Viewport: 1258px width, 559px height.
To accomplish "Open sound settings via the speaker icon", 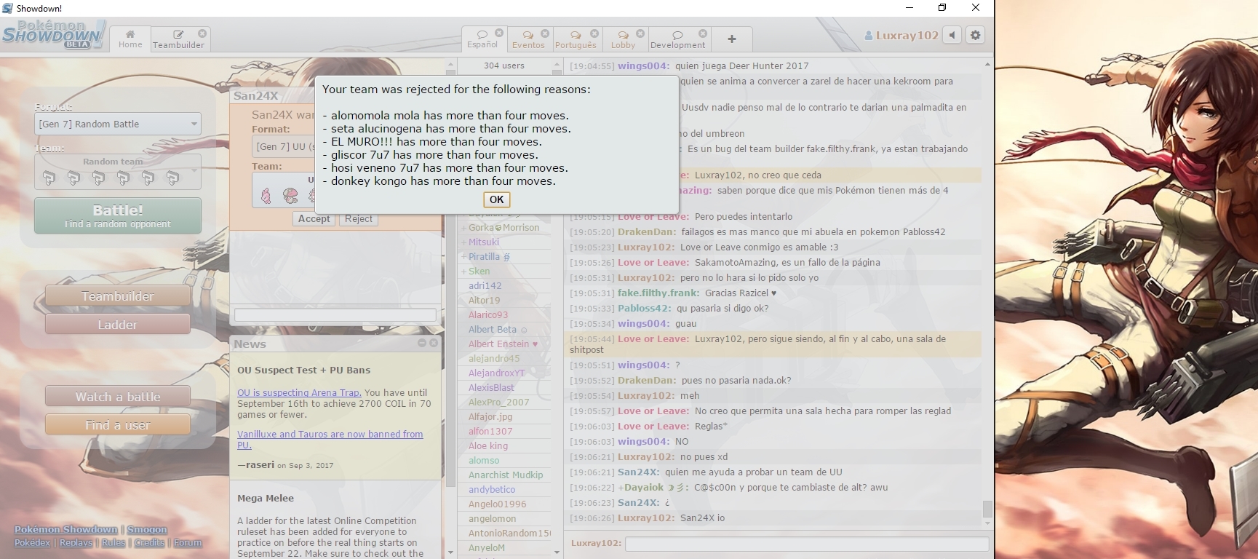I will pos(952,35).
